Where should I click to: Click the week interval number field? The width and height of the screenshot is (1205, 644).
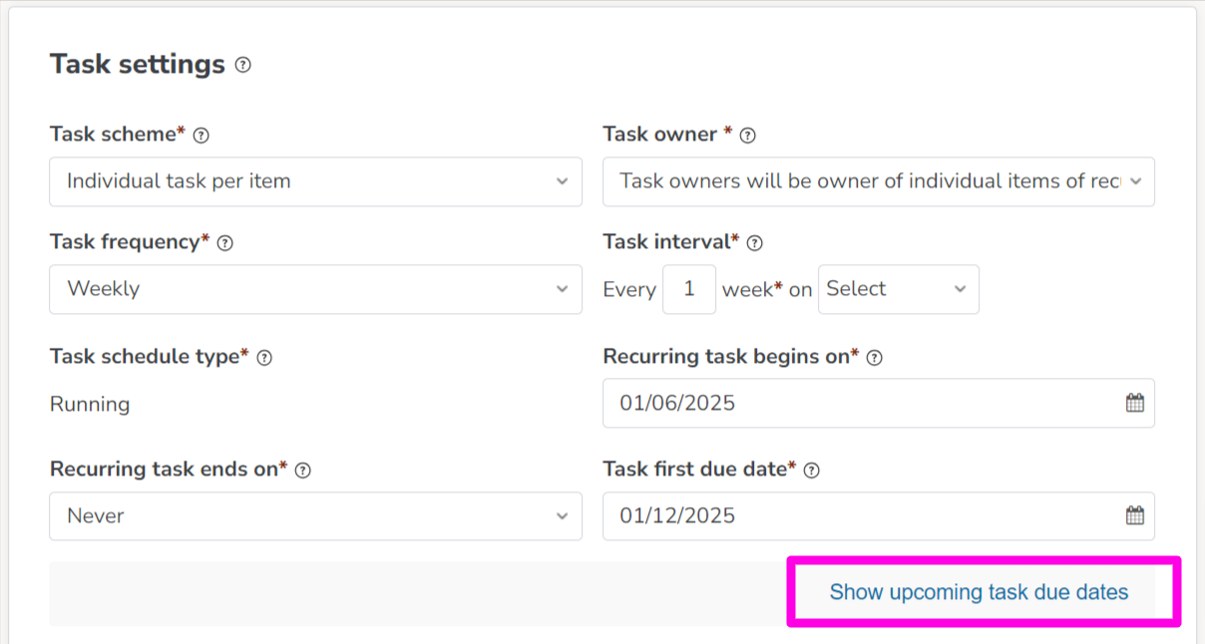(689, 289)
